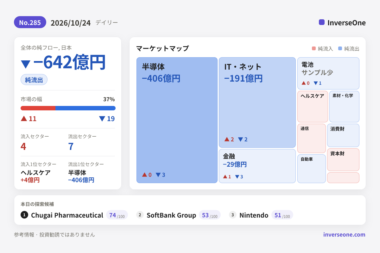Click the rank 3 badge beside Nintendo
This screenshot has width=380, height=253.
[x=233, y=215]
